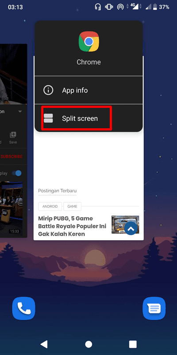Select Postingan Terbaru heading

pos(58,191)
